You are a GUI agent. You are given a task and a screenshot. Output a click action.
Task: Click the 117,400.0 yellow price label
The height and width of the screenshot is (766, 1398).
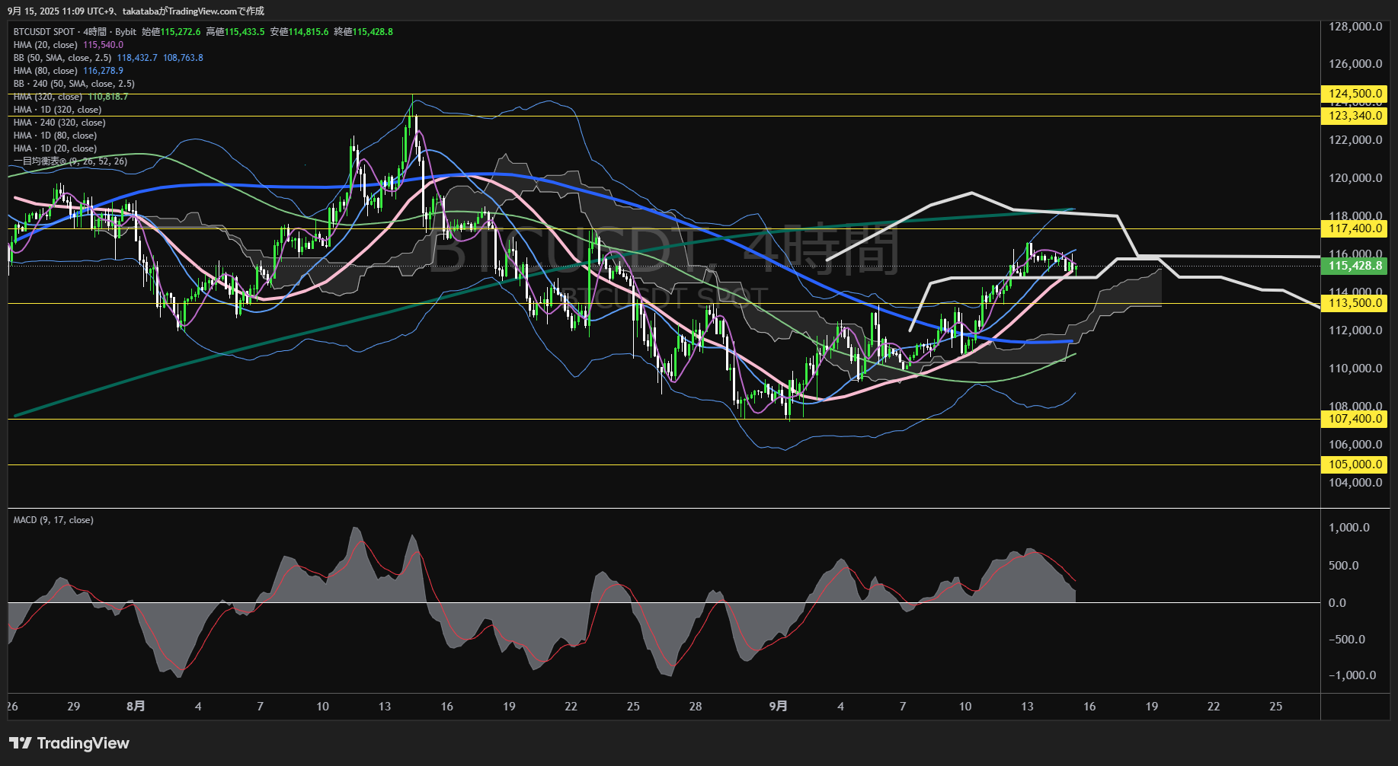pyautogui.click(x=1355, y=228)
